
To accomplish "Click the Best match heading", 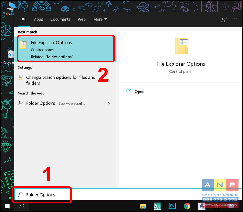I will click(x=28, y=32).
